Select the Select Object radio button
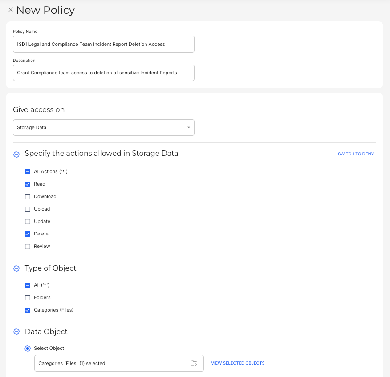The width and height of the screenshot is (390, 377). (28, 348)
